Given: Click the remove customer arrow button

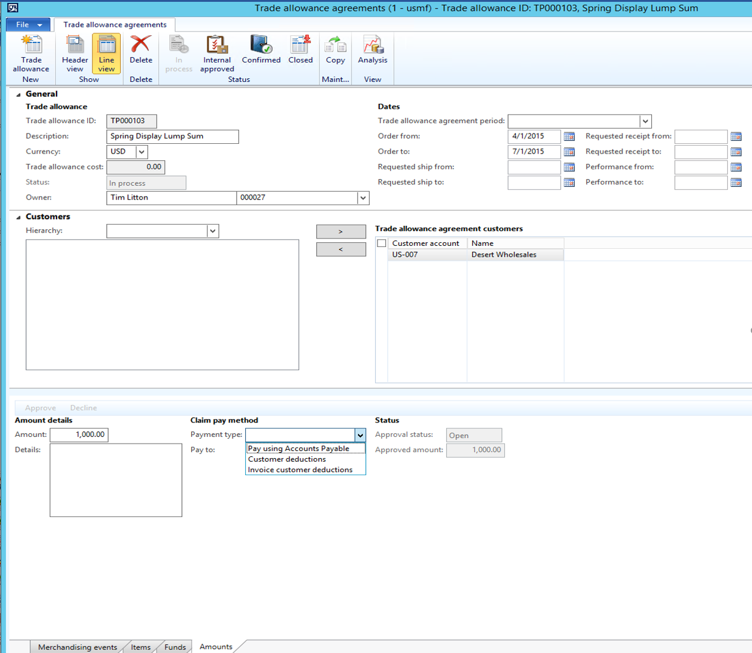Looking at the screenshot, I should pos(340,249).
